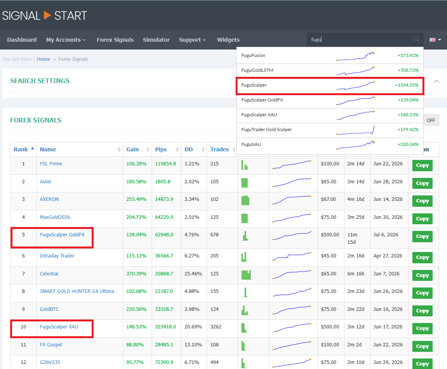This screenshot has width=447, height=369.
Task: Open the FSL Prime signal link
Action: tap(51, 164)
